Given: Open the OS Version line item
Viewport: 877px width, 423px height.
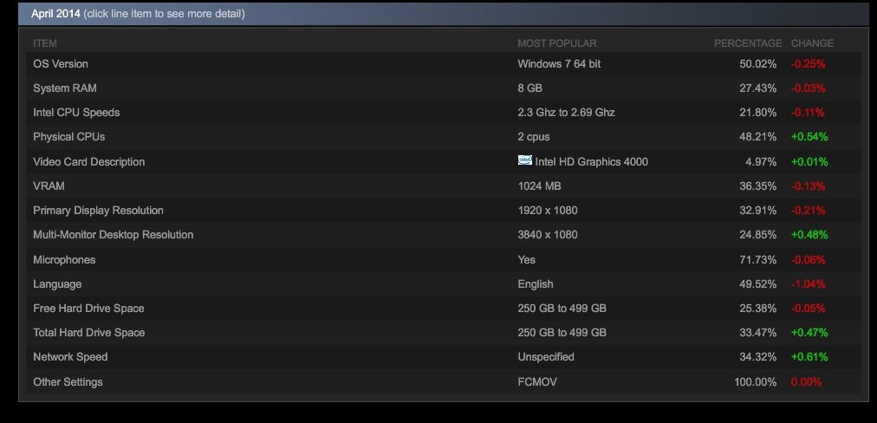Looking at the screenshot, I should click(x=444, y=64).
